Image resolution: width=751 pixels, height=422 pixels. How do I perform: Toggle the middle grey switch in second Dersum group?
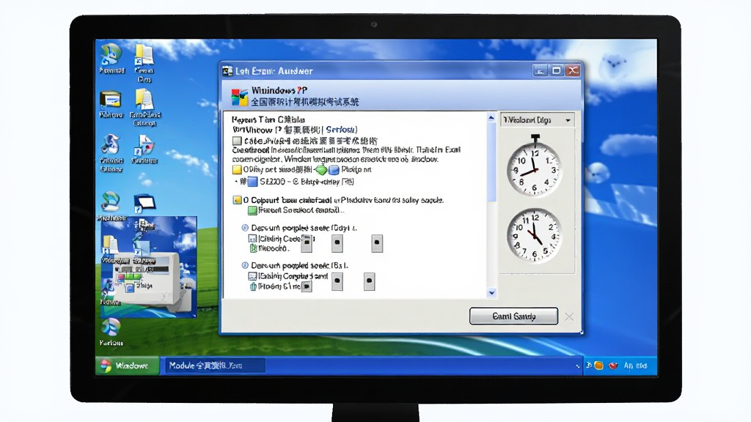click(x=337, y=281)
